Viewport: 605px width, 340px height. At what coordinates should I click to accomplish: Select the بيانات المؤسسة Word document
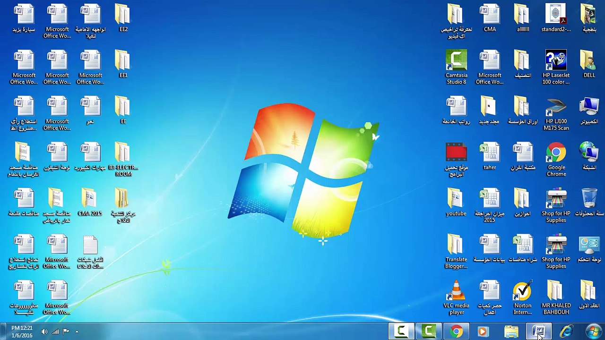click(x=490, y=249)
